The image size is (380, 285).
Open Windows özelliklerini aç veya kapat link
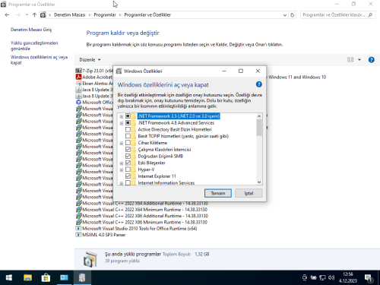[39, 60]
